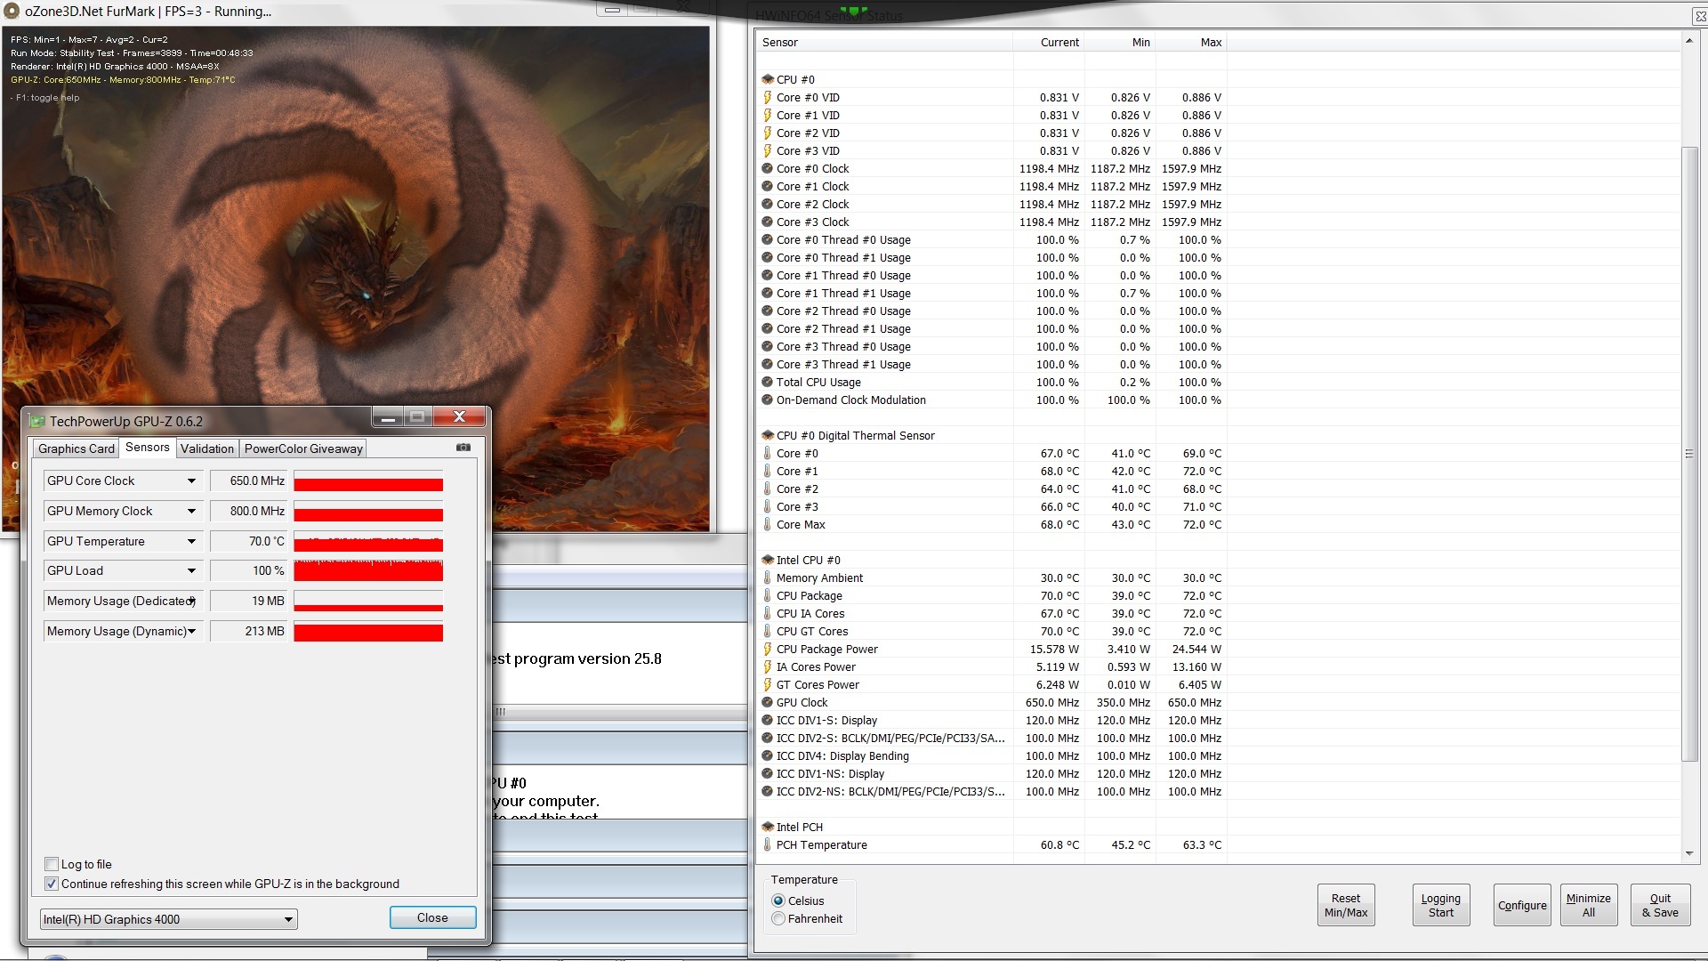Click the Intel PCH chip icon
The image size is (1708, 961).
tap(768, 827)
